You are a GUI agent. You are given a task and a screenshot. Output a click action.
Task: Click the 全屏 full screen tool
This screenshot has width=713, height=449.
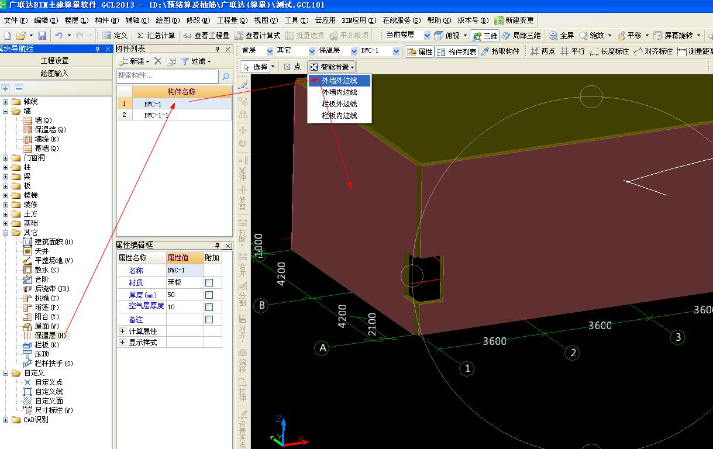click(561, 36)
